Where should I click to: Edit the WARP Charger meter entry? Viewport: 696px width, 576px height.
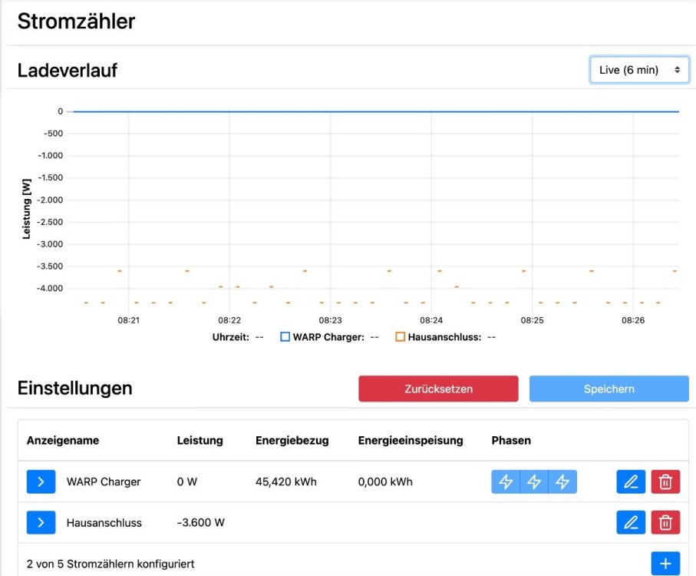[x=631, y=482]
